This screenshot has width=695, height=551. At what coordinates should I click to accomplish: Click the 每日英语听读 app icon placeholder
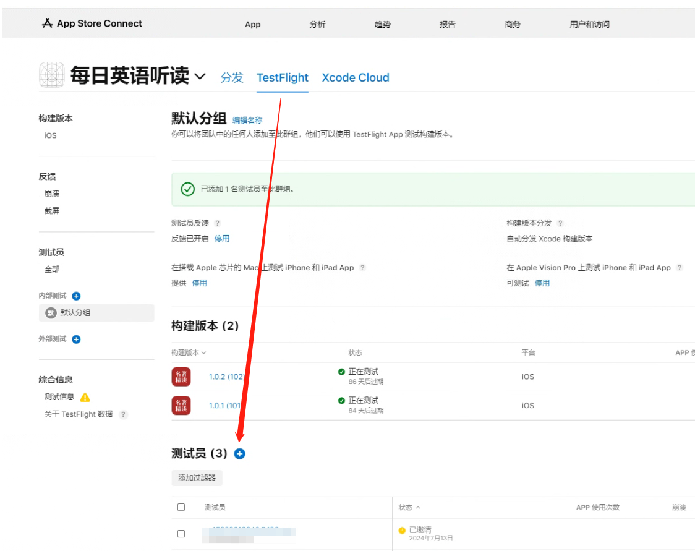[x=52, y=74]
